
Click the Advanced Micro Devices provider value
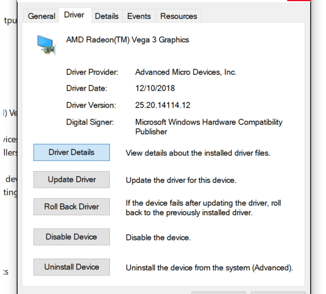[186, 72]
